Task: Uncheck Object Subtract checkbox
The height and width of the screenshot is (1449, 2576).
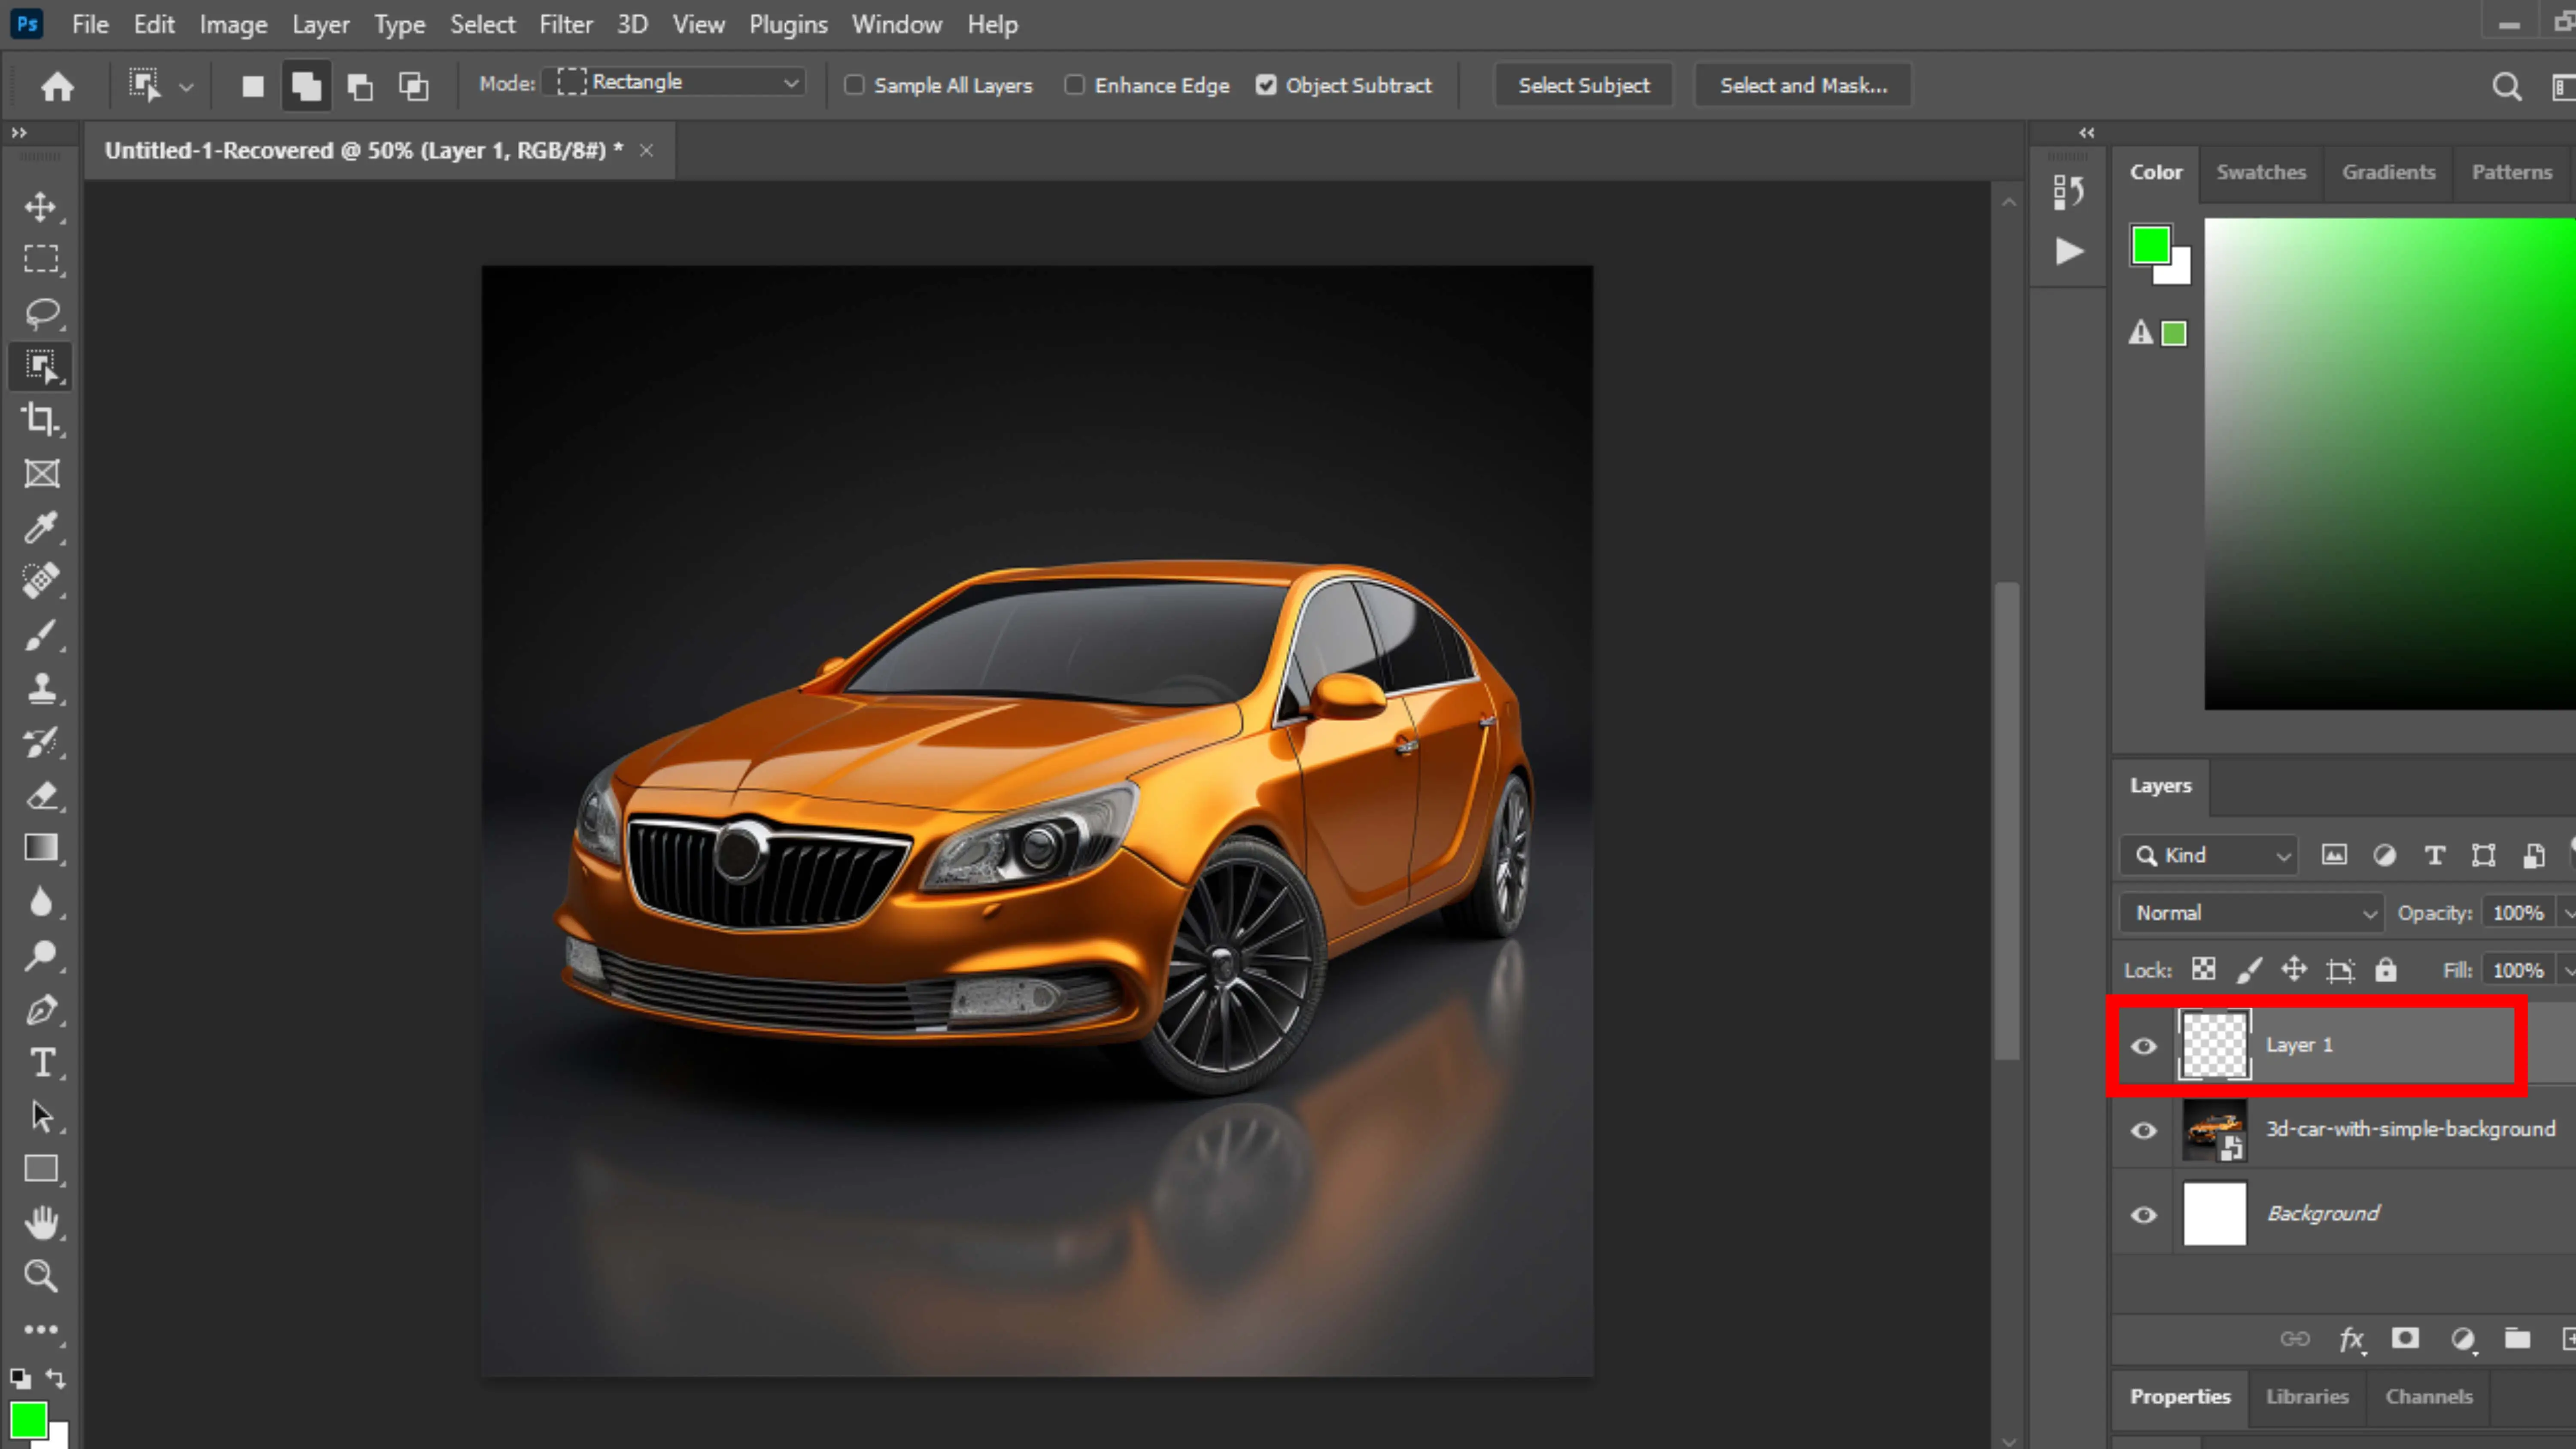Action: 1266,85
